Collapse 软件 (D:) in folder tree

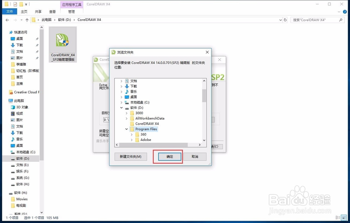(x=121, y=108)
